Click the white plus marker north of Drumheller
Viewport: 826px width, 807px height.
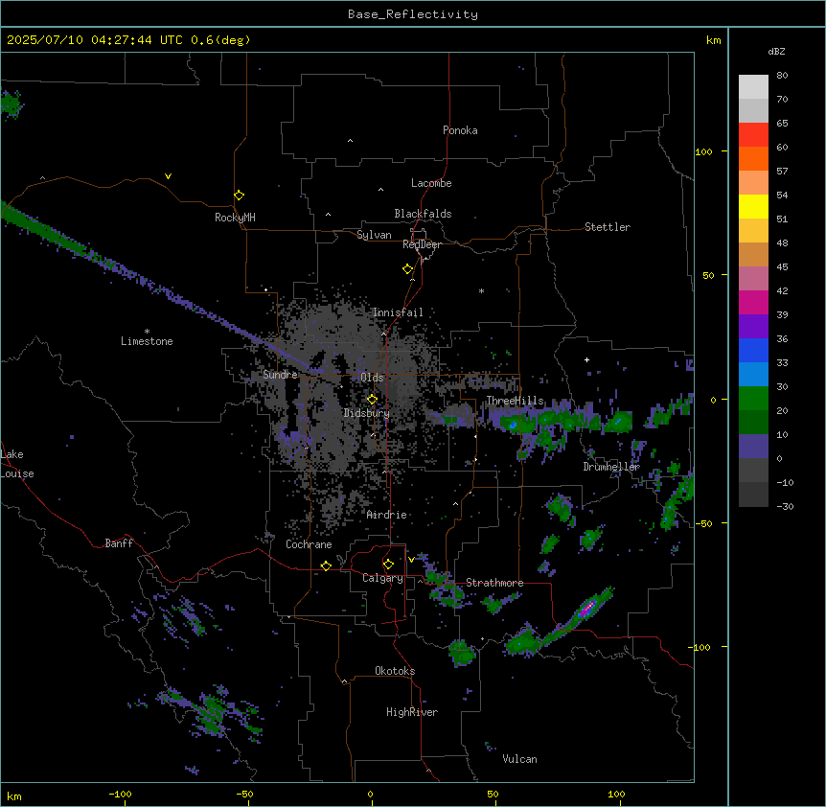[x=586, y=359]
